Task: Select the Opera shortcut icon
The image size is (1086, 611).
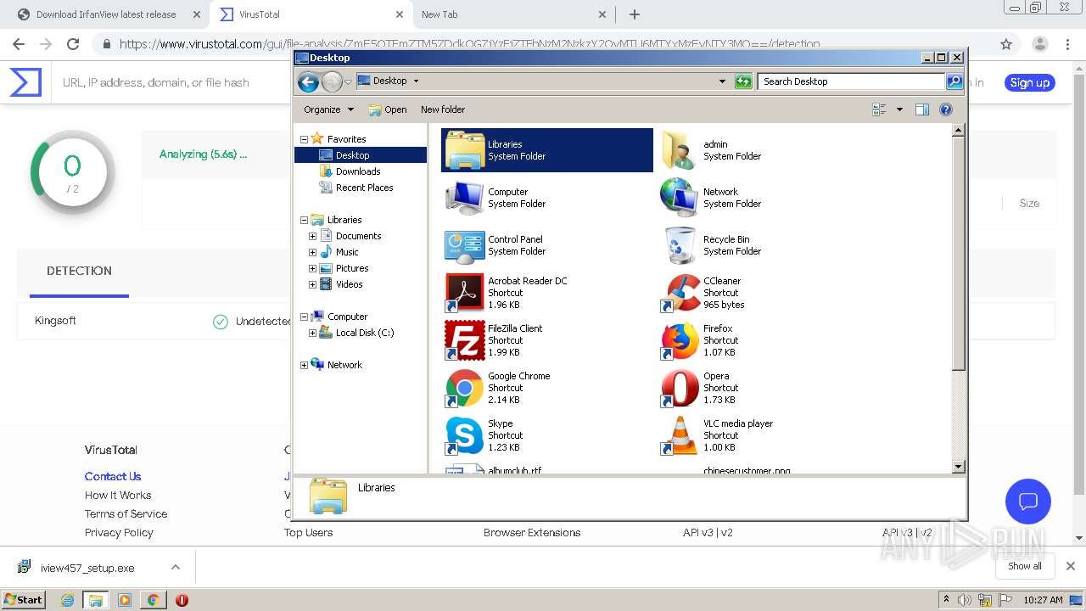Action: click(x=680, y=388)
